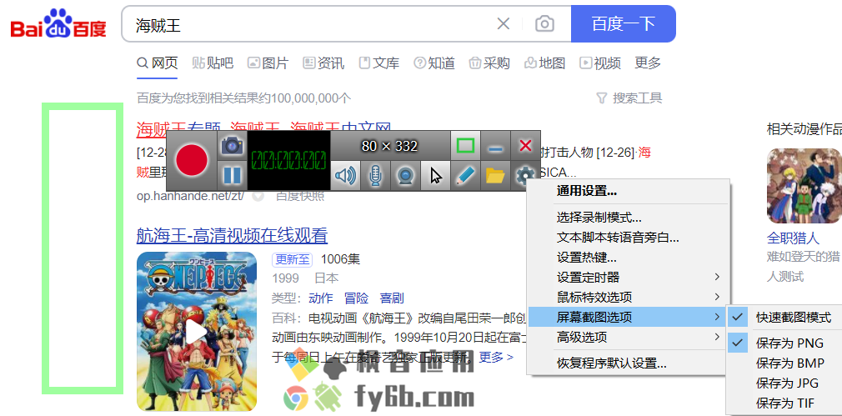Switch to the 采购 tab

[x=489, y=63]
